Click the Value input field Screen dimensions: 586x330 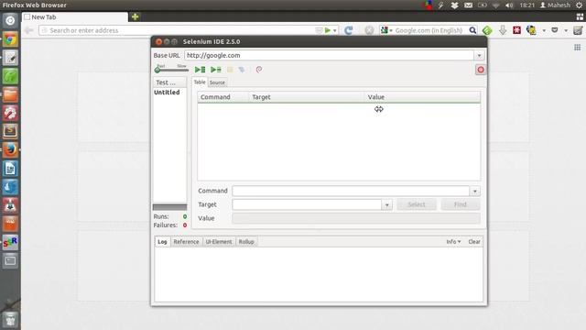(x=356, y=218)
